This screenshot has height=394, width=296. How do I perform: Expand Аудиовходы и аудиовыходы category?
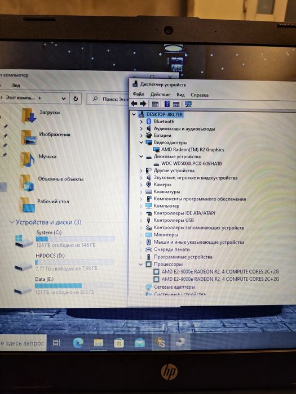pyautogui.click(x=141, y=129)
